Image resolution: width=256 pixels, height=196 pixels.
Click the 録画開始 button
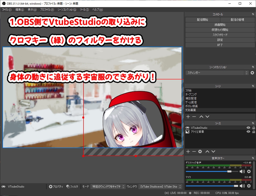tap(220, 25)
